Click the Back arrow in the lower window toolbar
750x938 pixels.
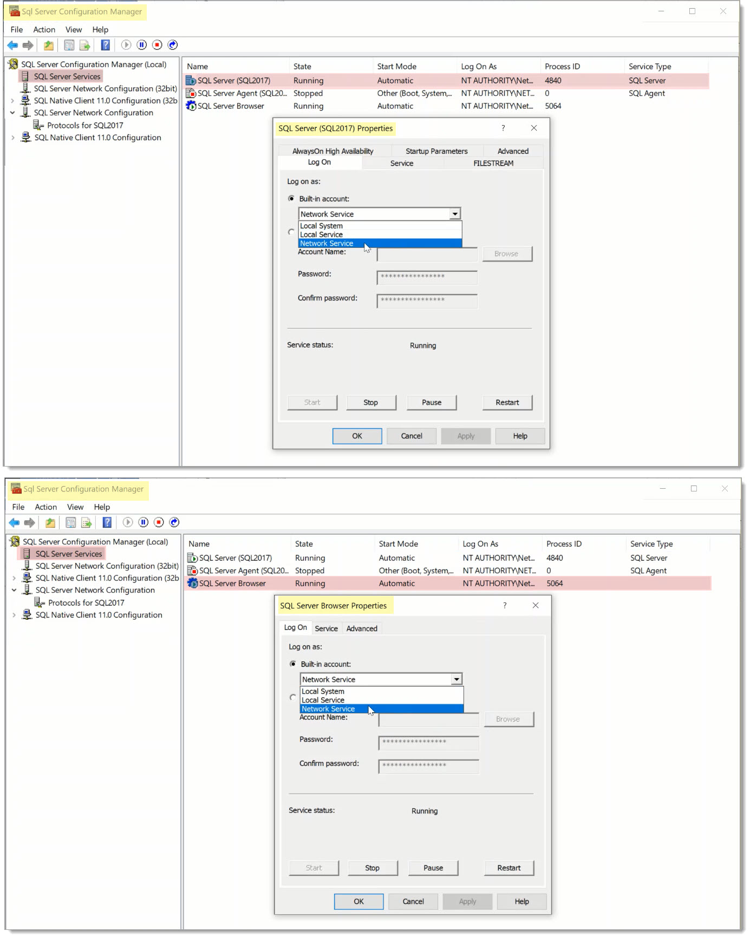14,522
